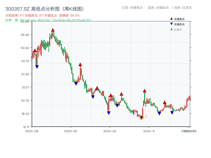The height and width of the screenshot is (158, 211).
Task: Click the 2024-11 x-axis date label
Action: 149,131
